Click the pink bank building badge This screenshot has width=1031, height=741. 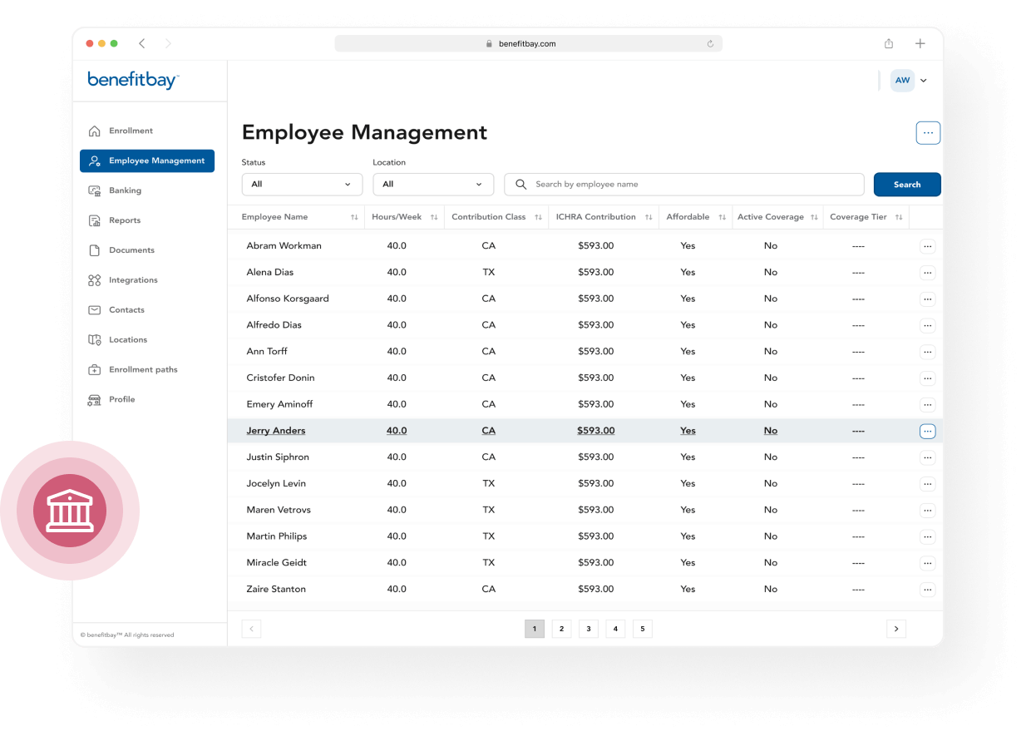70,511
